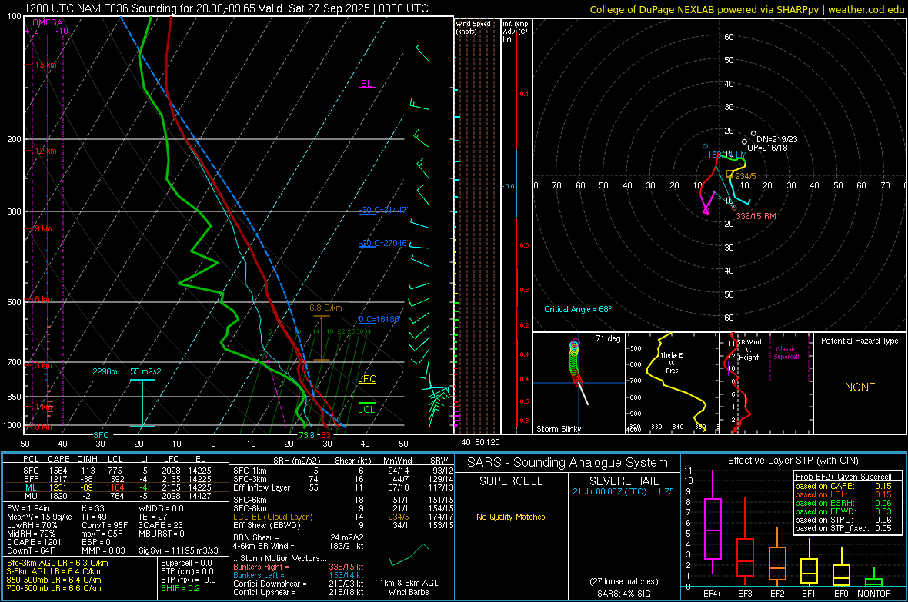This screenshot has width=908, height=602.
Task: Click the MU parcel CAPE value 1820
Action: coord(58,495)
